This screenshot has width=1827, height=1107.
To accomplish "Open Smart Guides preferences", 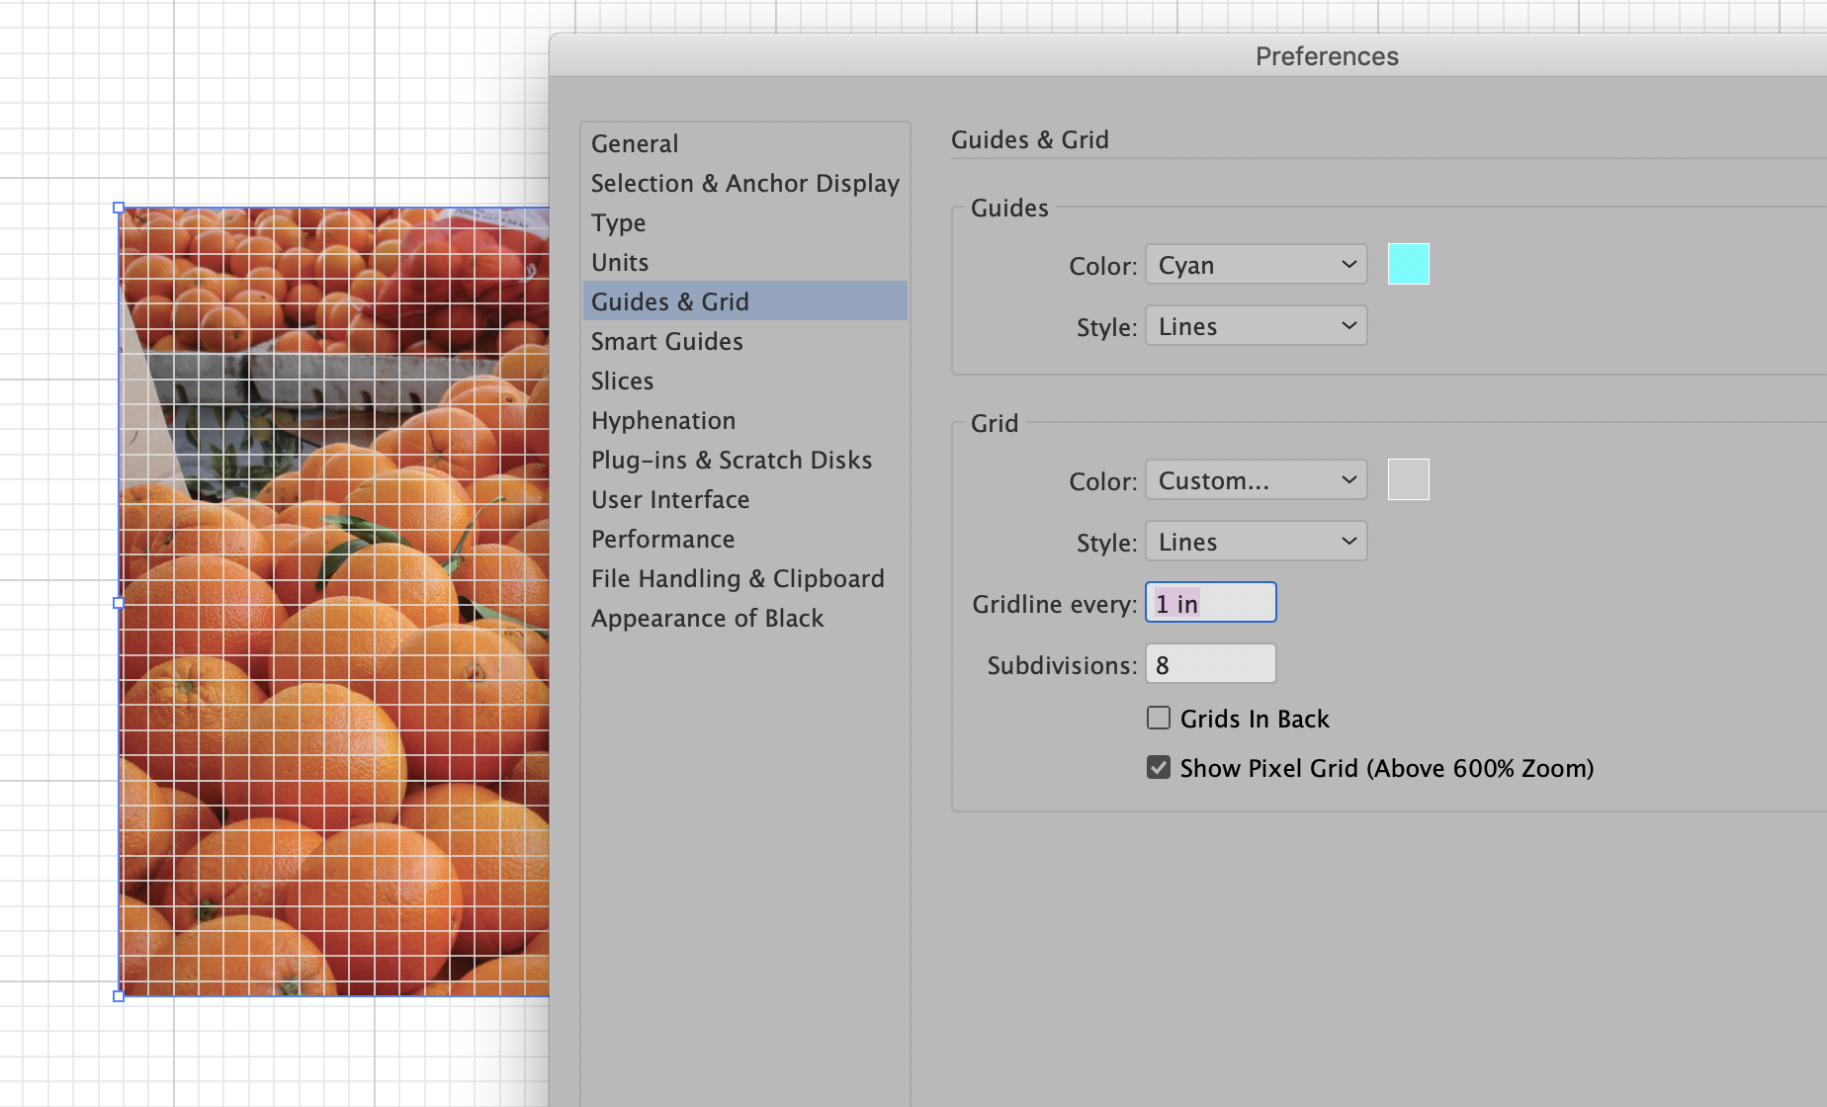I will tap(667, 342).
